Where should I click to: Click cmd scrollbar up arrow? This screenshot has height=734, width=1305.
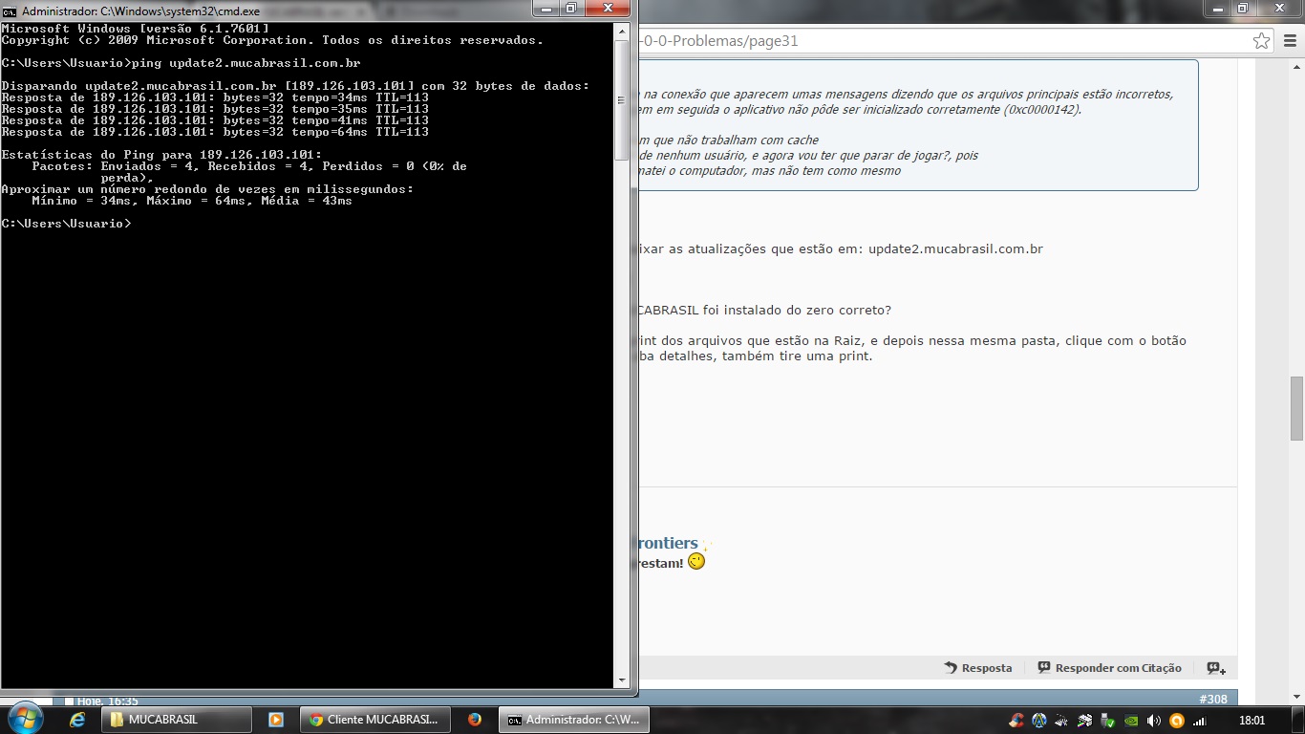point(621,30)
